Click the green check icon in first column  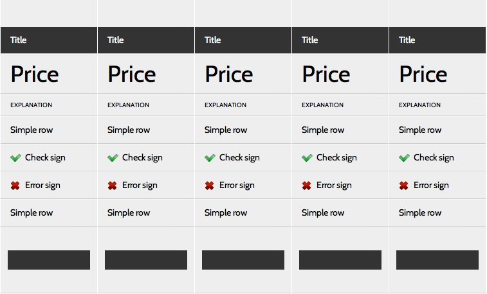coord(15,158)
